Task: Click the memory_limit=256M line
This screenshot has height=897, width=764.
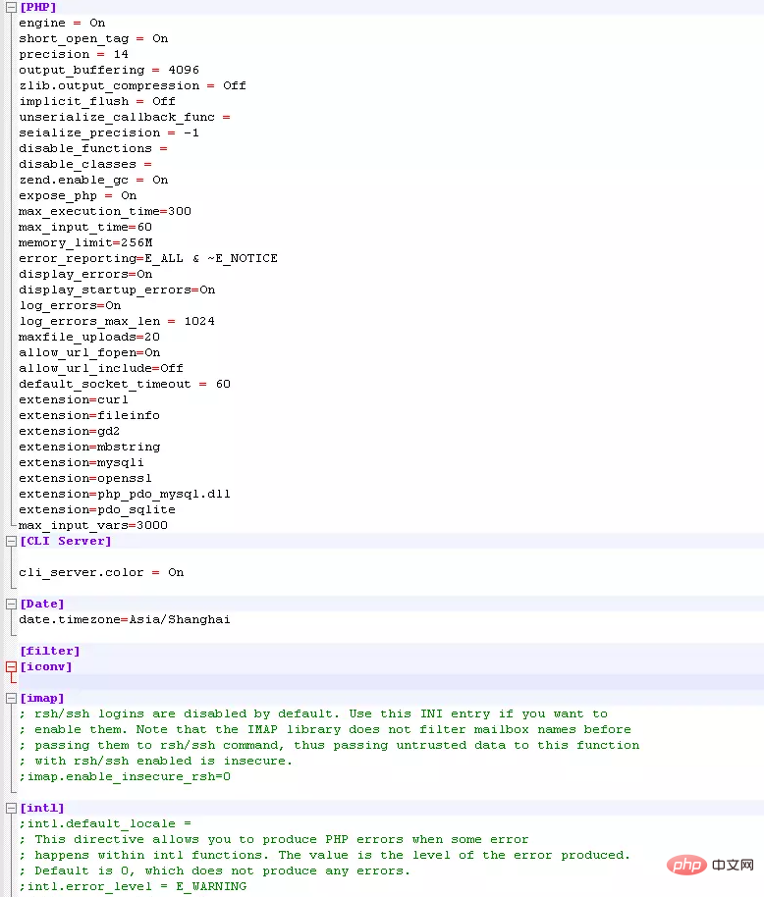Action: [85, 242]
